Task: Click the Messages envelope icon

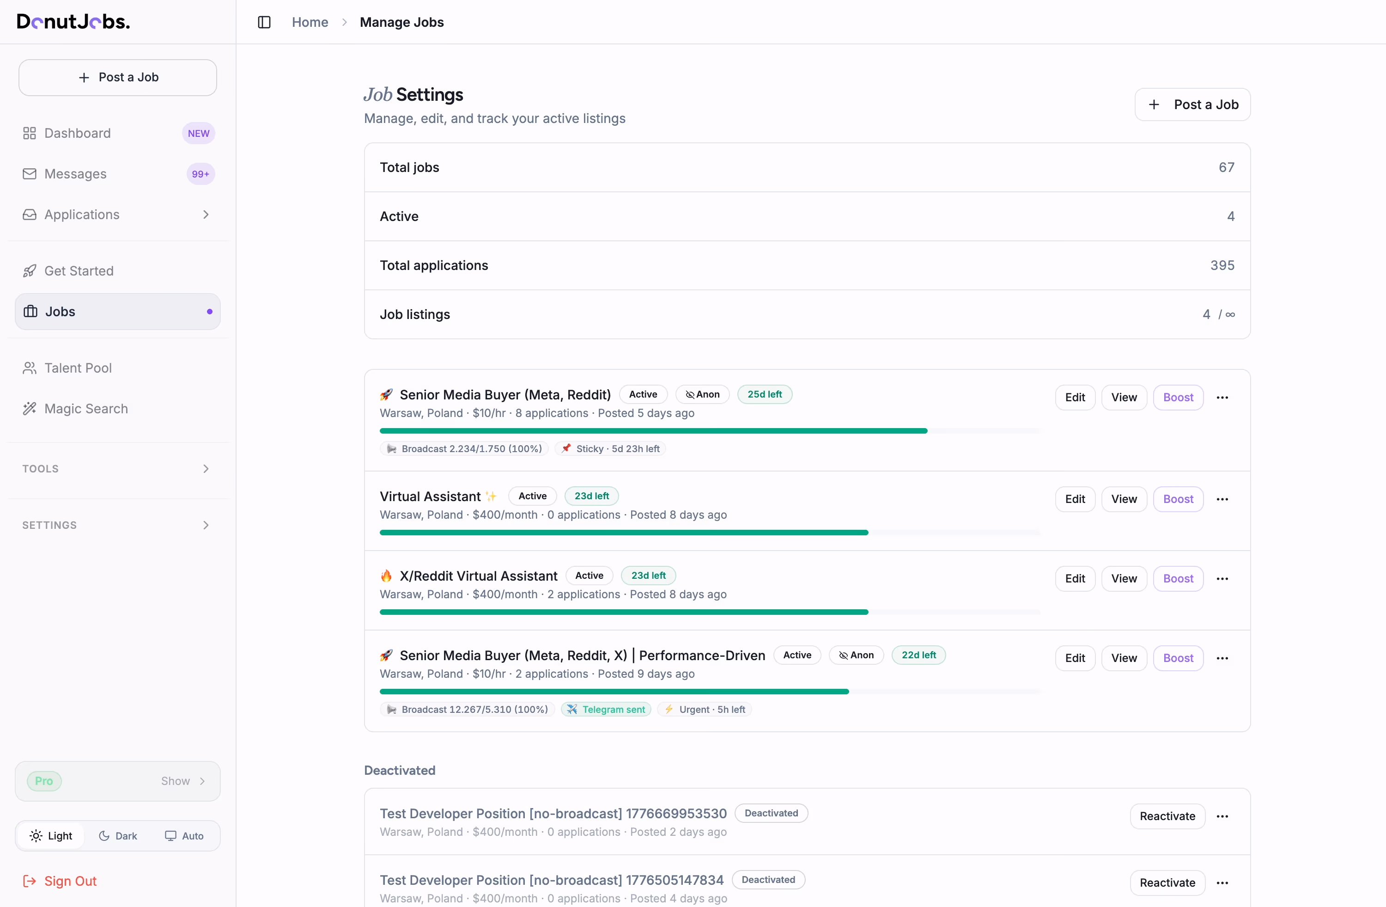Action: (x=29, y=174)
